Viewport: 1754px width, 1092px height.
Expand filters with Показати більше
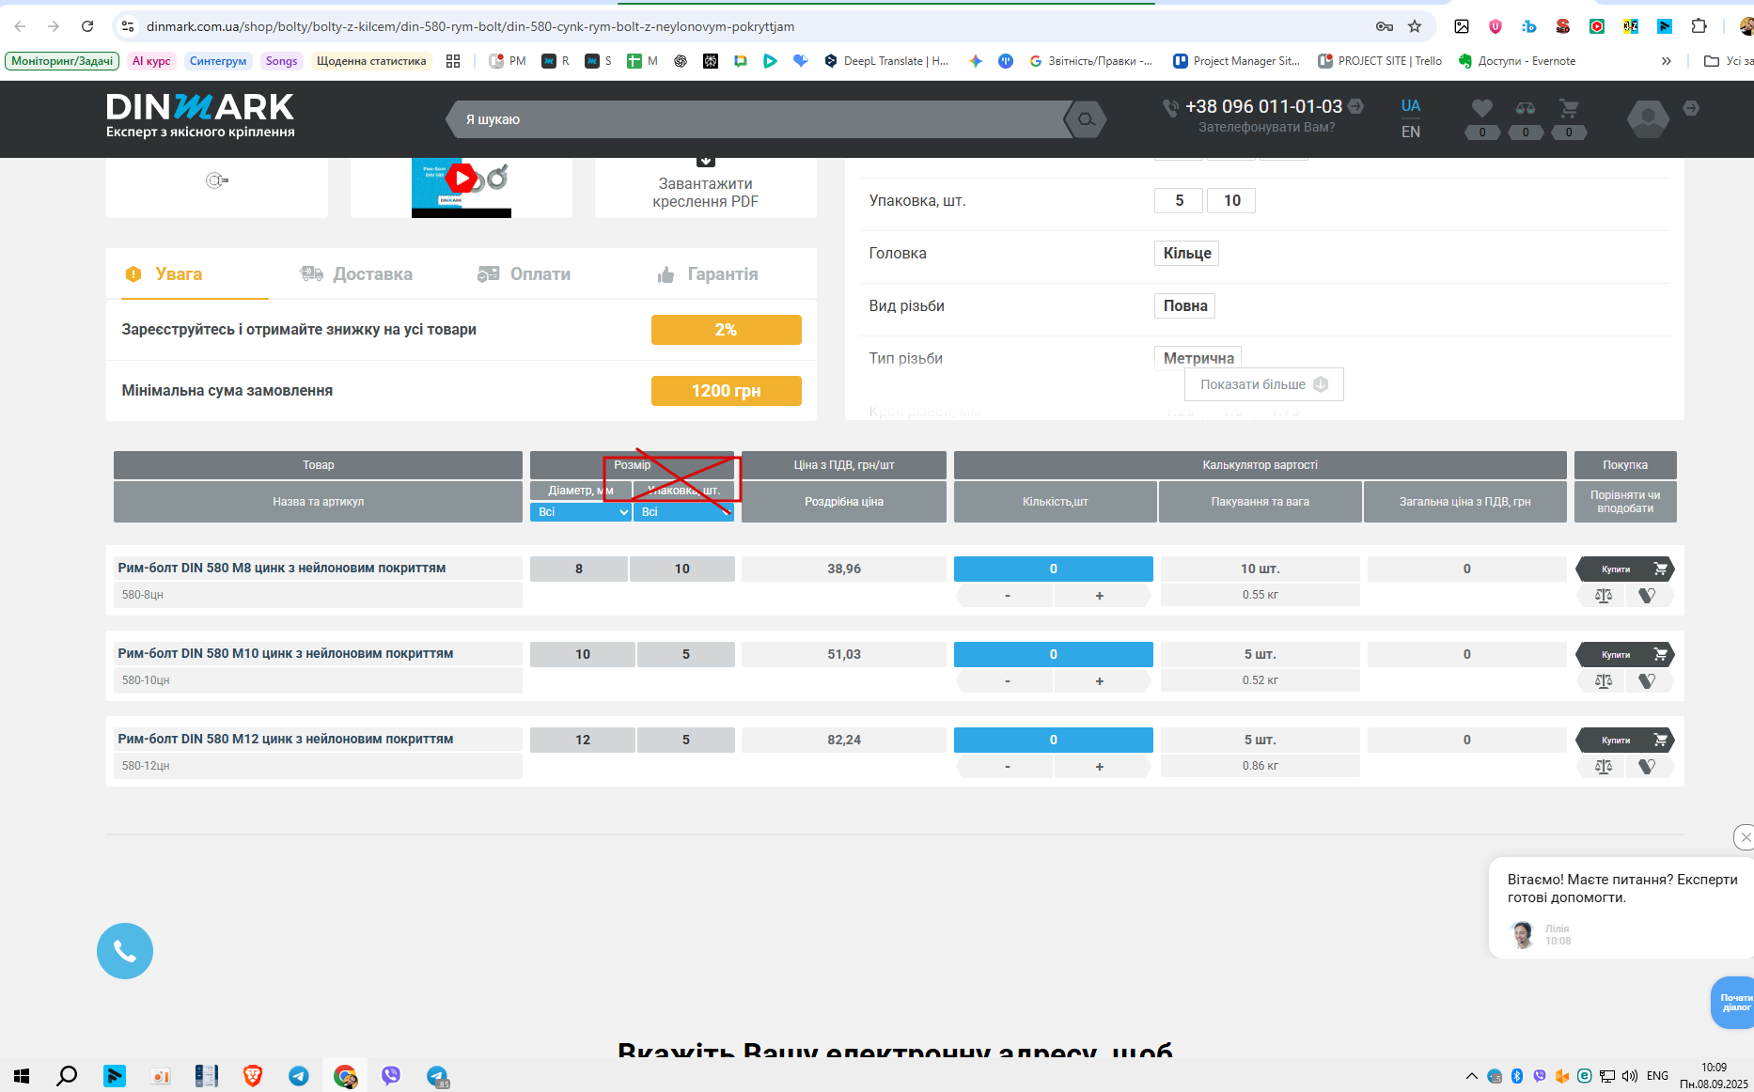[x=1263, y=384]
